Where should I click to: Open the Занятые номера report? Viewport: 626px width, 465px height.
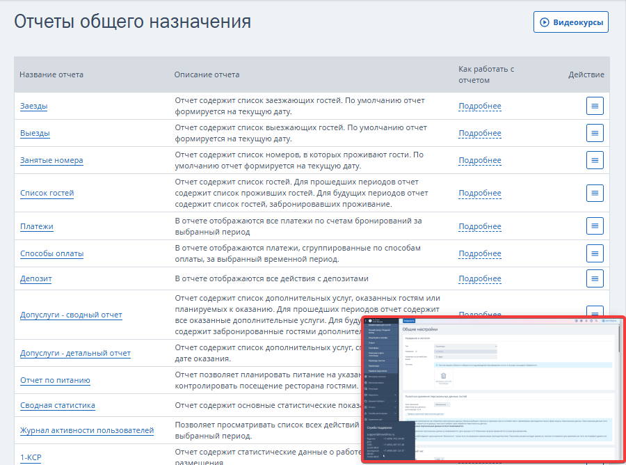click(51, 160)
